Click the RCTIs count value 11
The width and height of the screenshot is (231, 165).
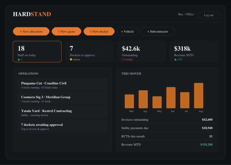click(211, 136)
